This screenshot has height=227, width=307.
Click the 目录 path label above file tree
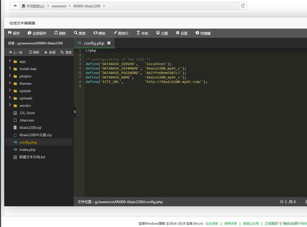(35, 43)
